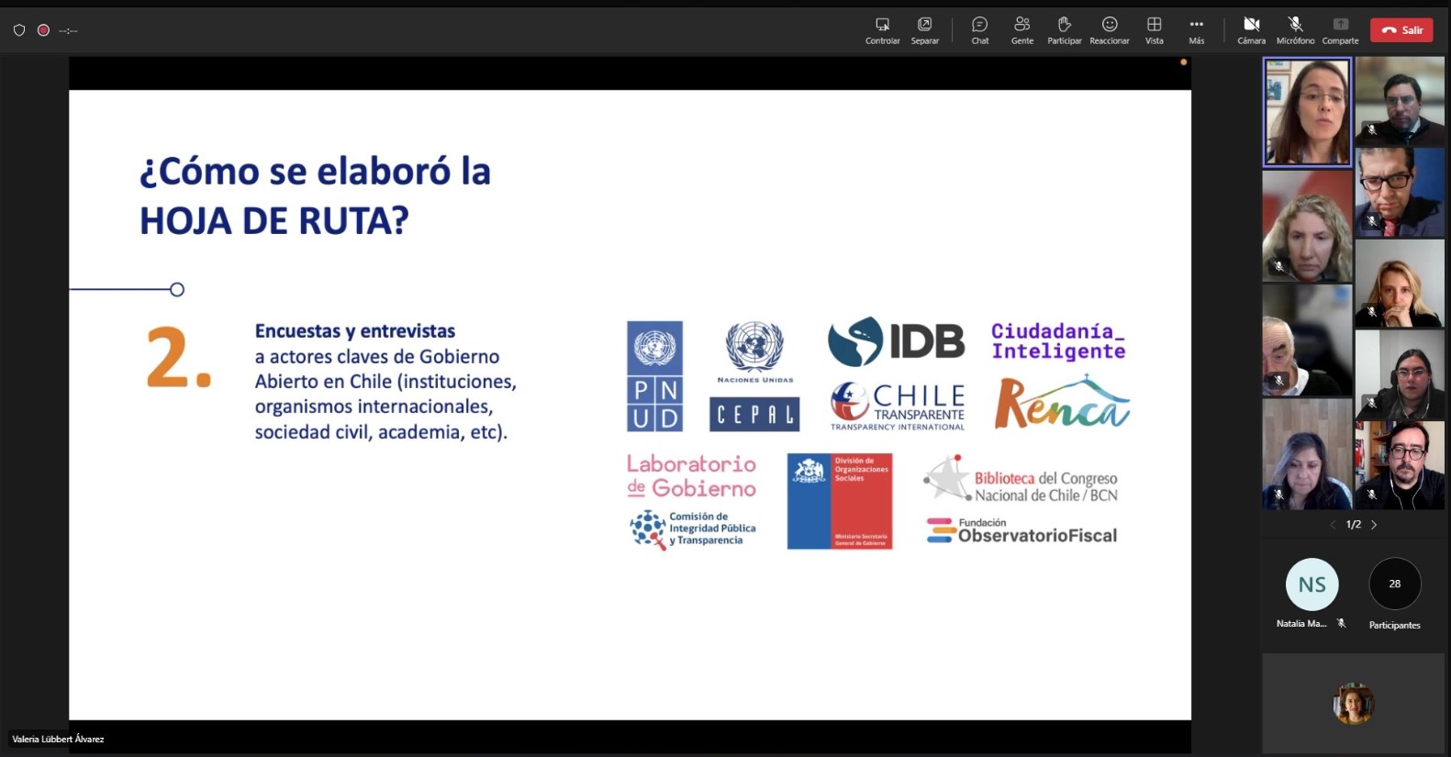Click the Ciudadanía Inteligente logo

[x=1058, y=341]
